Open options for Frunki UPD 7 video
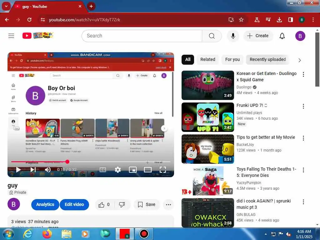Image resolution: width=320 pixels, height=240 pixels. [x=303, y=106]
